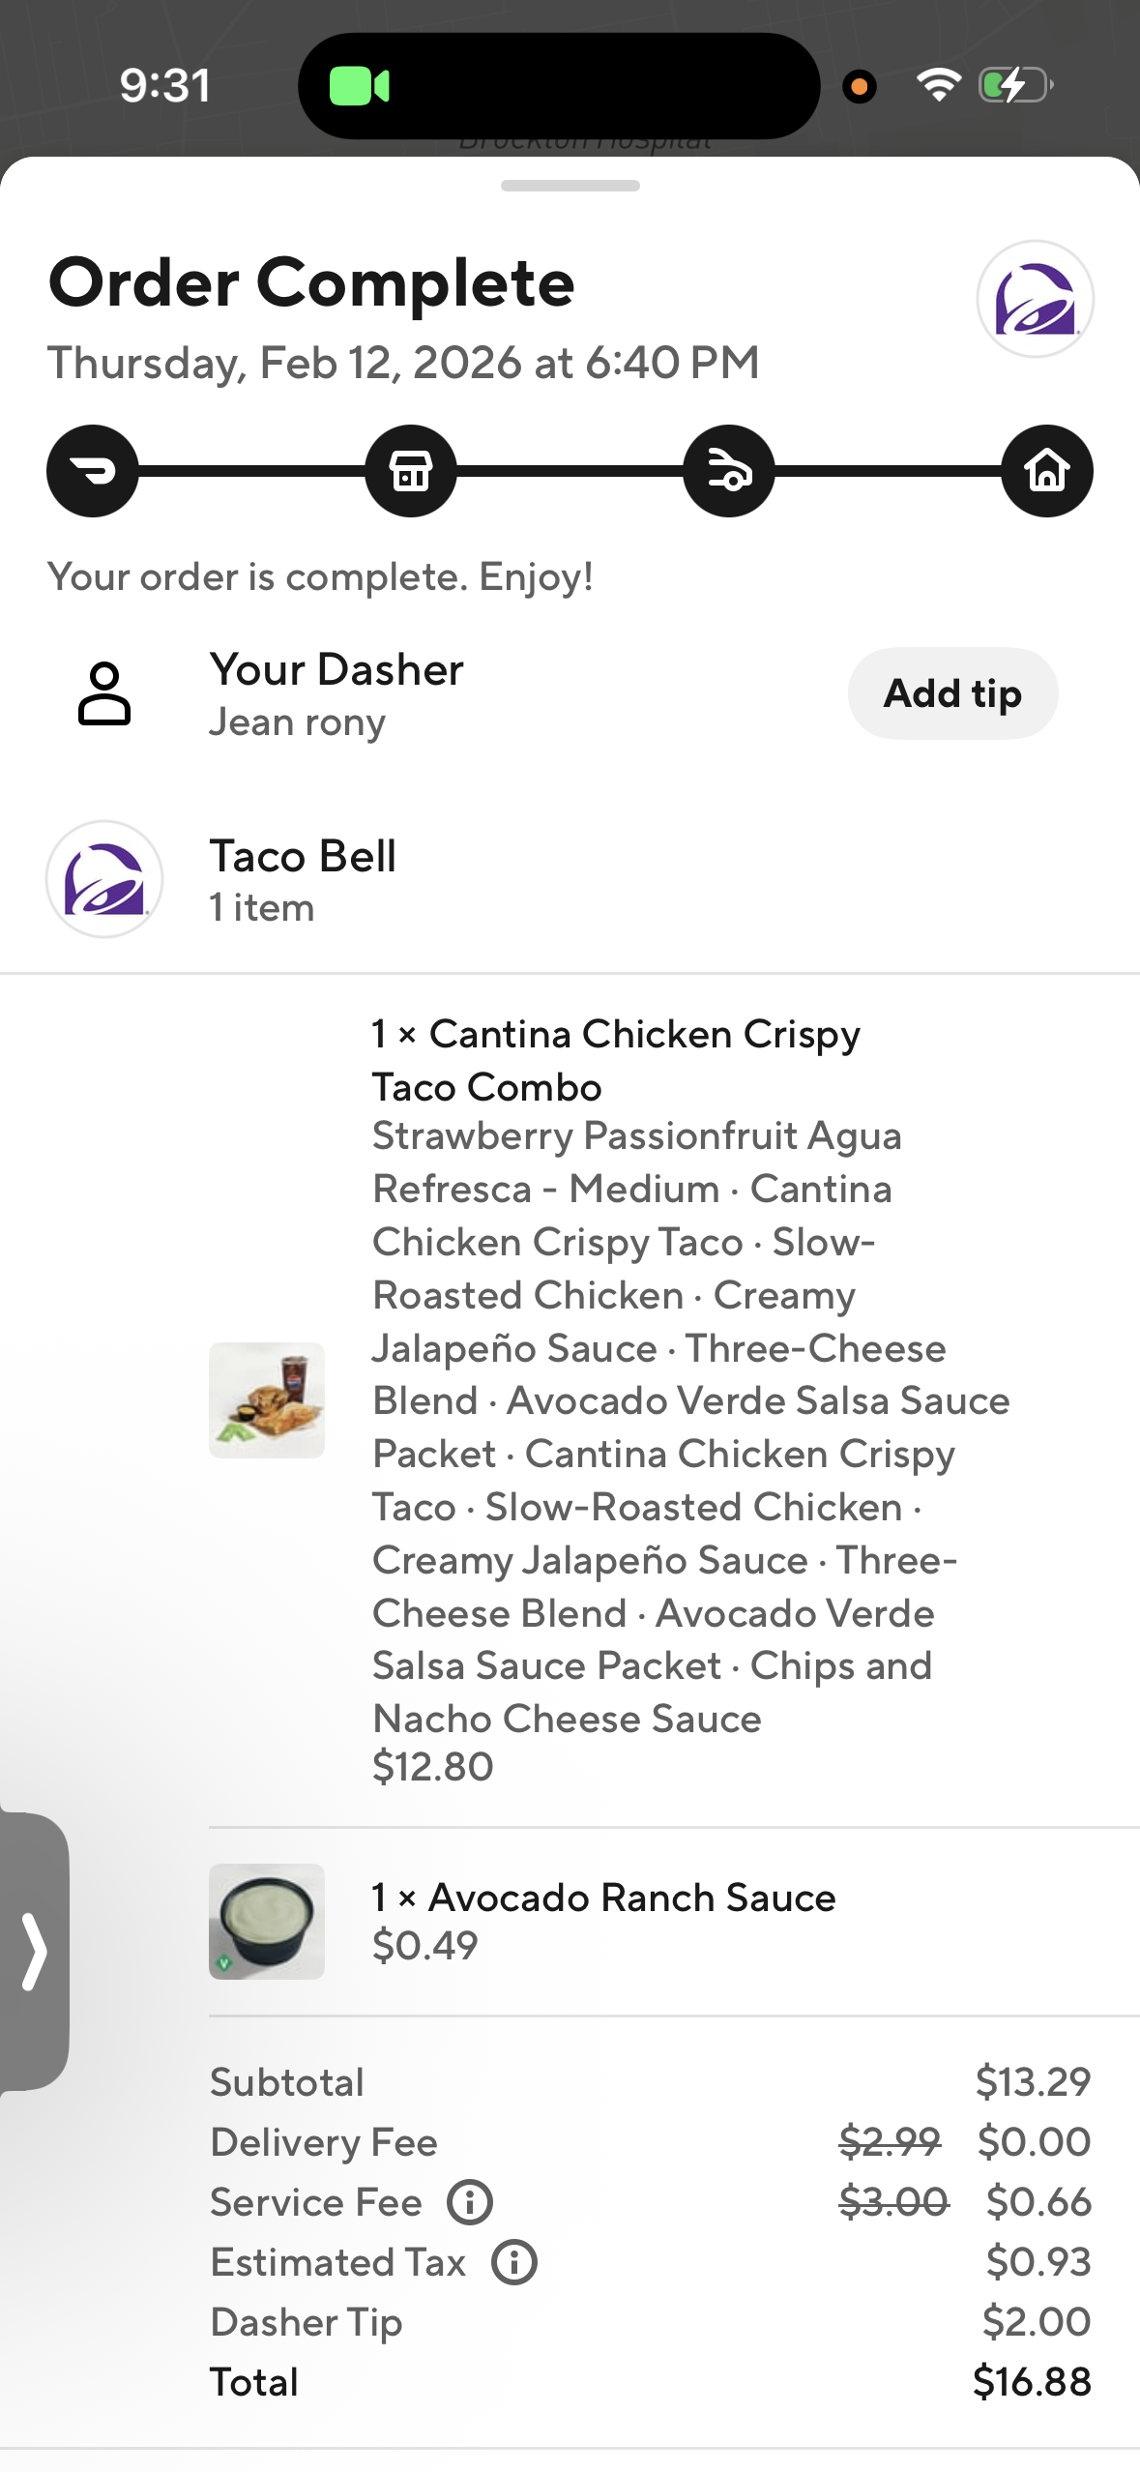Tap the home delivered step icon
The width and height of the screenshot is (1140, 2472).
pyautogui.click(x=1047, y=471)
